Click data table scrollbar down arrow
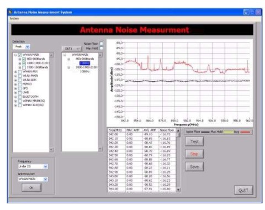 click(x=178, y=190)
